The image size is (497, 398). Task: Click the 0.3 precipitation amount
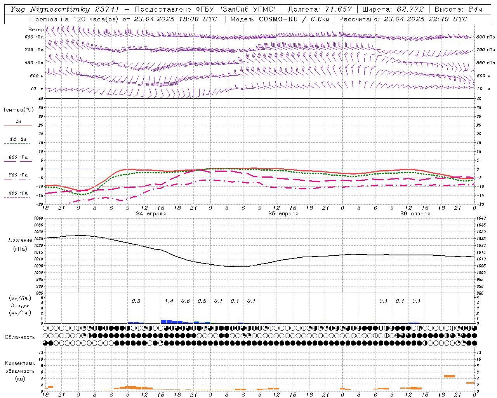pos(136,301)
